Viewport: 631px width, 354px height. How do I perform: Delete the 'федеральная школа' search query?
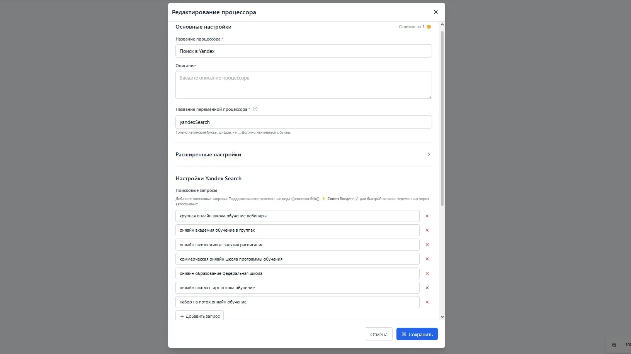pyautogui.click(x=427, y=273)
